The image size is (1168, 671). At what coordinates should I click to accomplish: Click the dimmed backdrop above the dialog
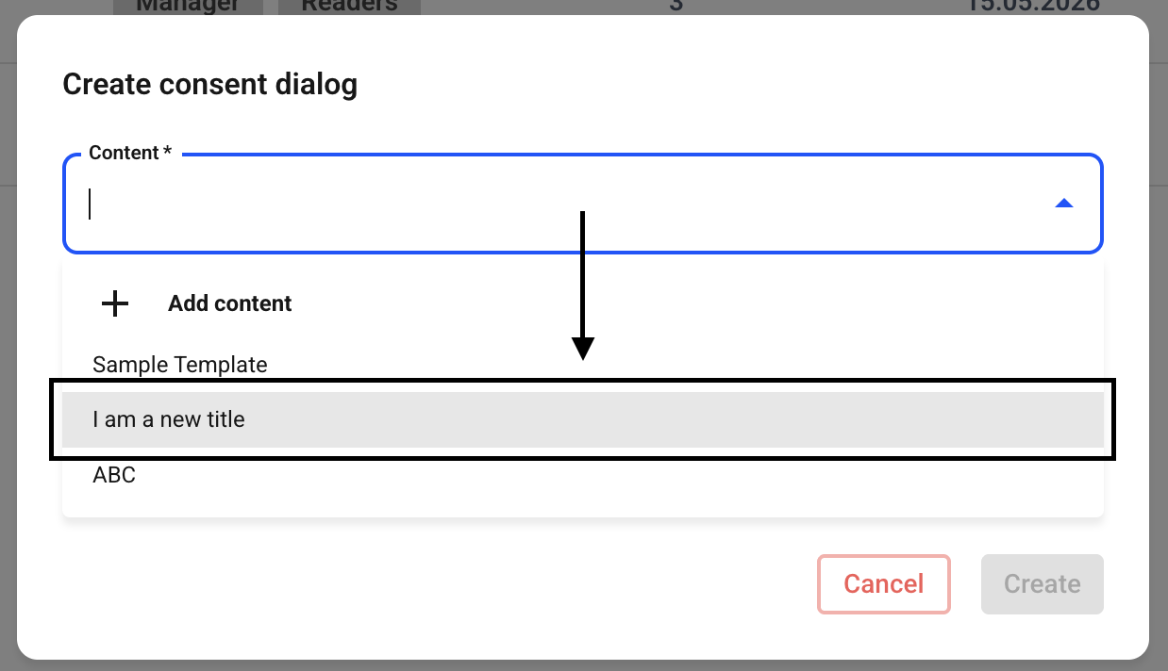coord(566,7)
